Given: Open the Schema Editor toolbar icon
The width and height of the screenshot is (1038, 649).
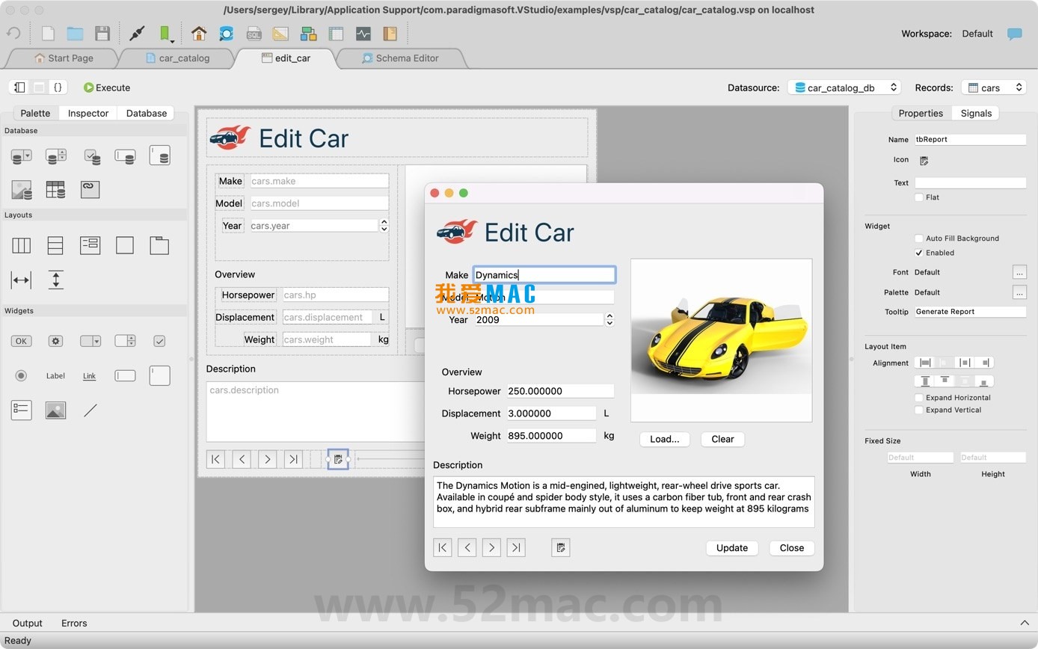Looking at the screenshot, I should point(308,34).
